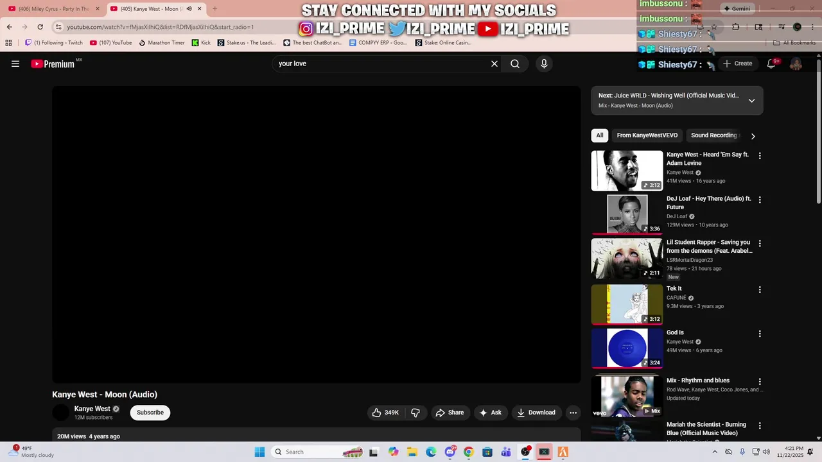Switch to Kanye West Moon tab
Viewport: 822px width, 462px height.
[154, 9]
